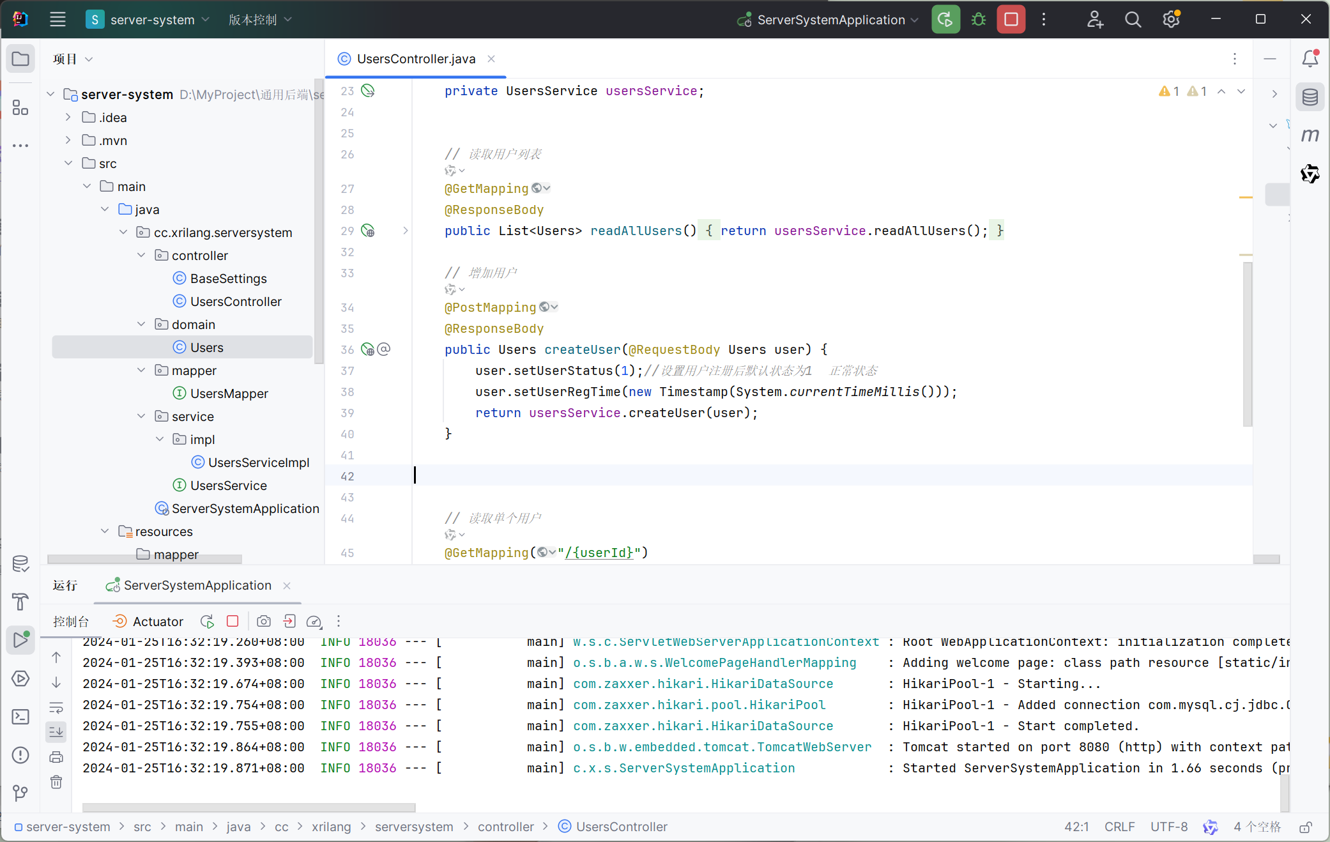
Task: Collapse the src folder
Action: (68, 163)
